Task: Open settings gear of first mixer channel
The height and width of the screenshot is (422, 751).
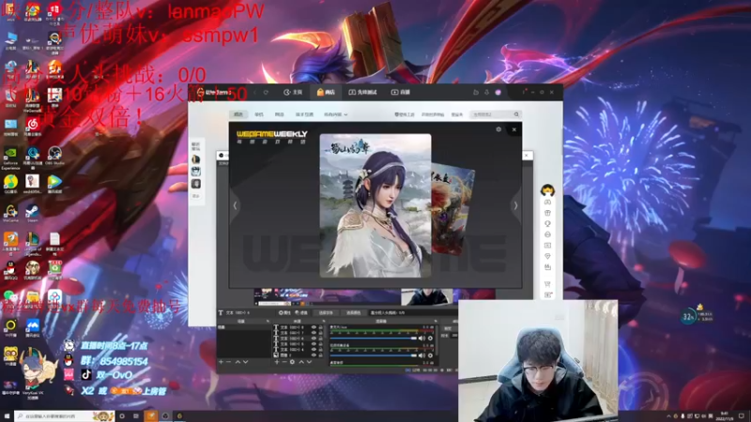Action: pos(430,339)
